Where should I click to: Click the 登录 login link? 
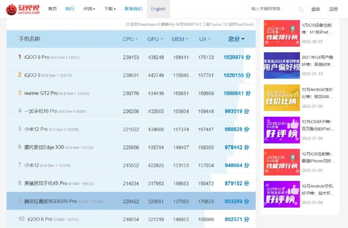click(315, 9)
